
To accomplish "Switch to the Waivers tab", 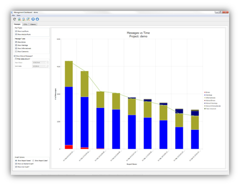I will 33,24.
